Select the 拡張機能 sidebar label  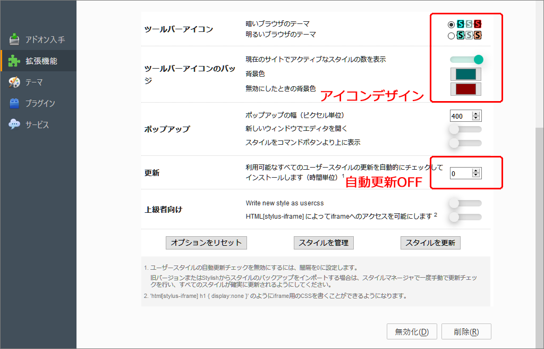point(41,61)
